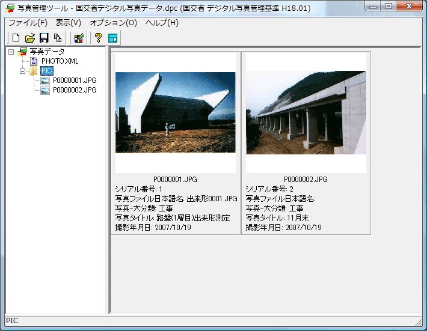The width and height of the screenshot is (427, 331).
Task: Open a file using the folder icon
Action: [30, 38]
